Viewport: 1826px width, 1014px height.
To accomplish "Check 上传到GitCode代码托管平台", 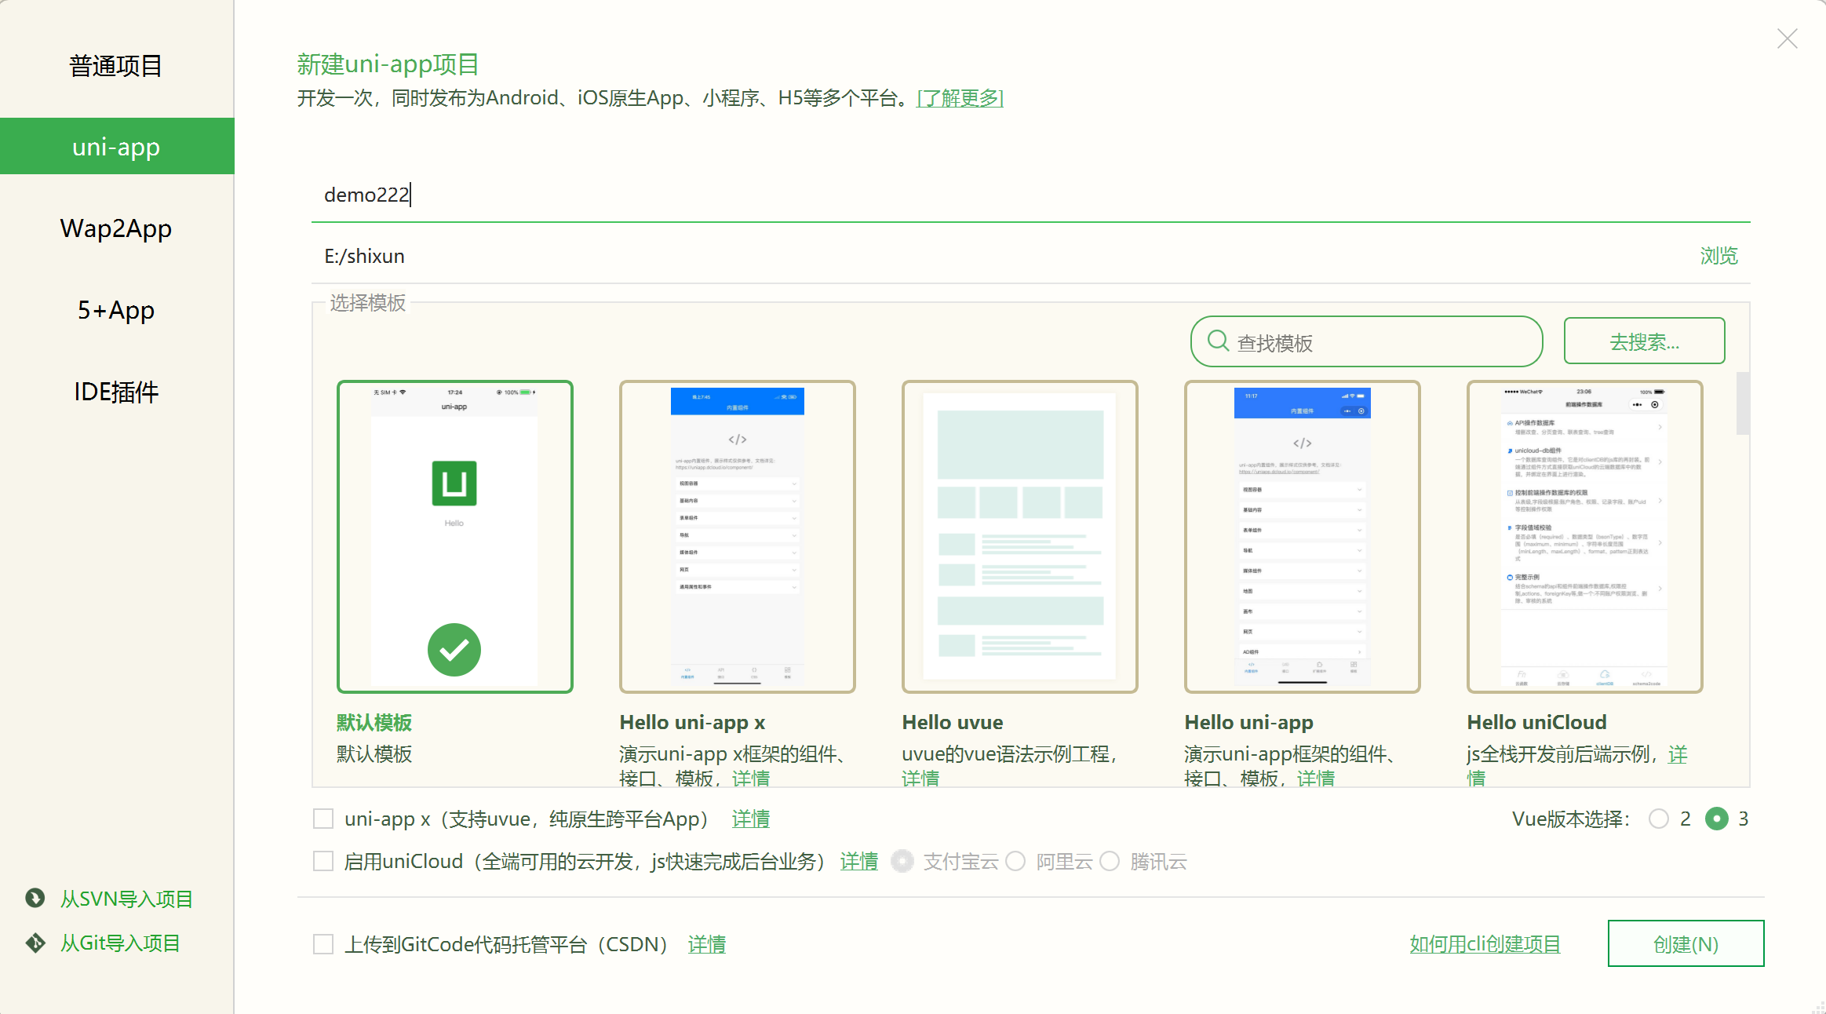I will pos(323,943).
